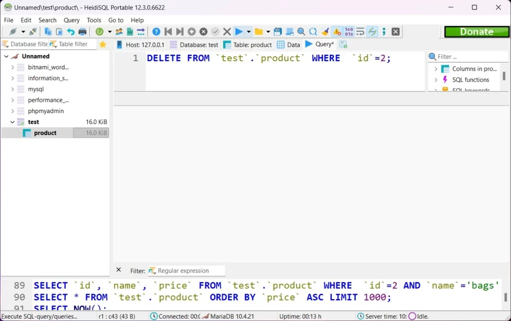The height and width of the screenshot is (321, 511).
Task: Open the connect icon's dropdown arrow
Action: [23, 32]
